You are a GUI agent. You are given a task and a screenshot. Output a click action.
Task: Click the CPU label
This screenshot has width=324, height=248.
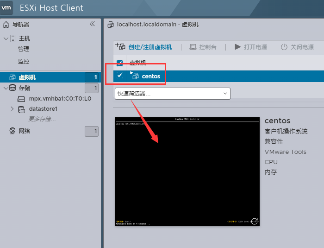click(x=271, y=162)
